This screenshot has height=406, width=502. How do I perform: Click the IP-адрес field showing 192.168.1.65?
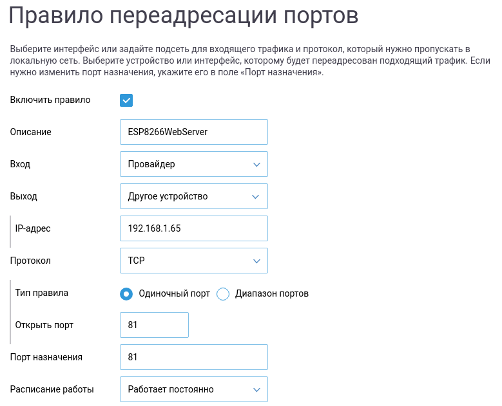[x=193, y=228]
